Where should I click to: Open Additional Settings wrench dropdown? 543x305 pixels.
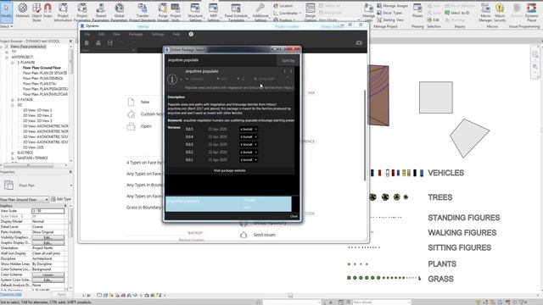click(x=260, y=12)
